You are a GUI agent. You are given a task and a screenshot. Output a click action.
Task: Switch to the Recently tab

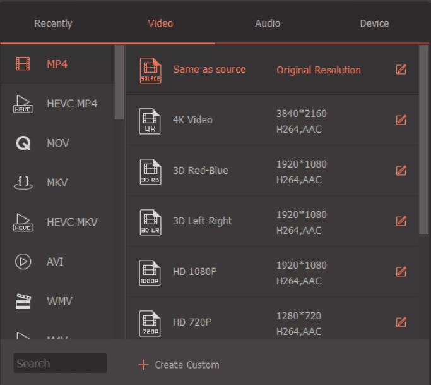click(53, 23)
